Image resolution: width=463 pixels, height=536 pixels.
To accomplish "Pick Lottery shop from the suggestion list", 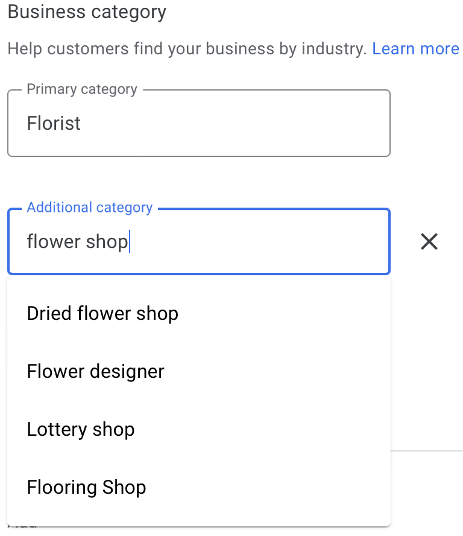I will pyautogui.click(x=80, y=429).
